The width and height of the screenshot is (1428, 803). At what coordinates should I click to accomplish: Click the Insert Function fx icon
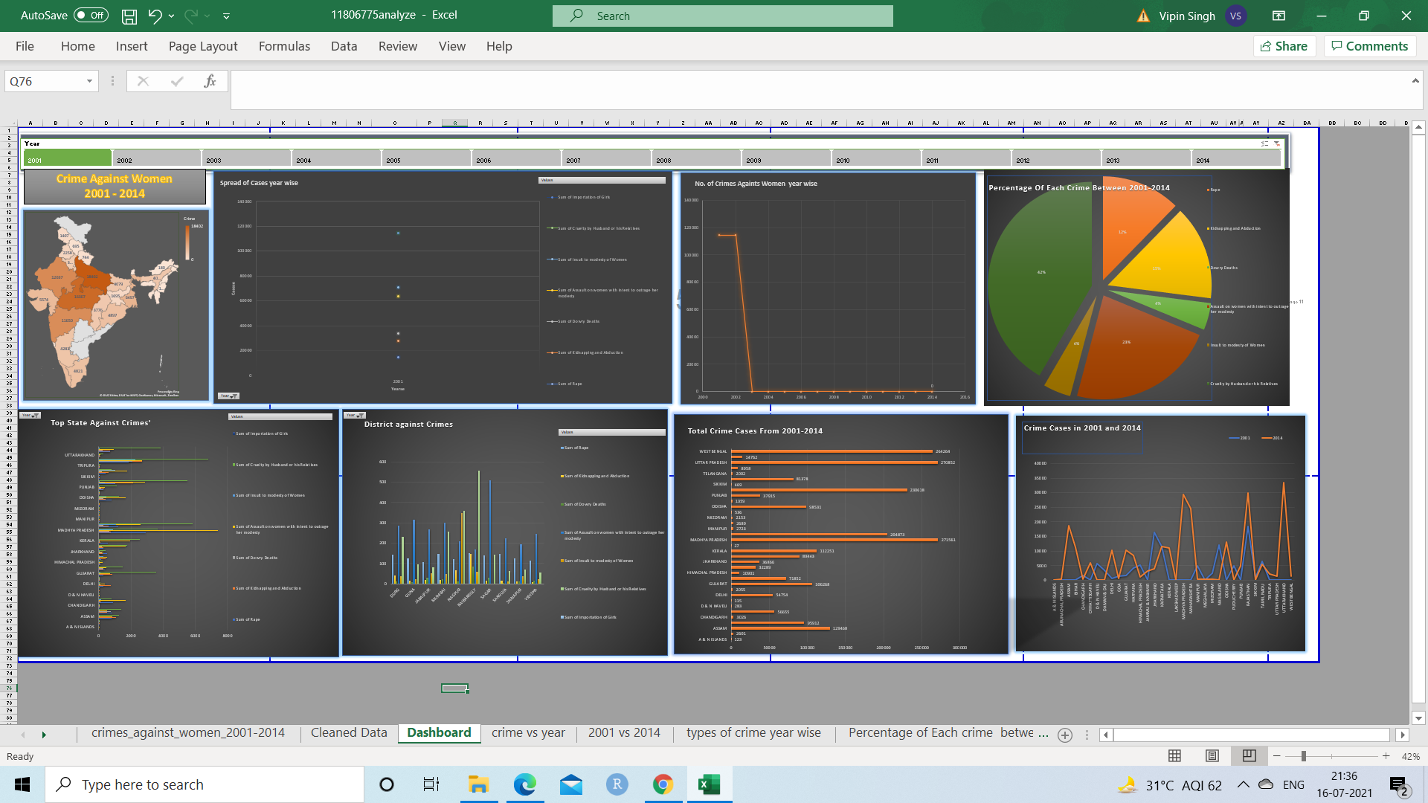pos(210,81)
